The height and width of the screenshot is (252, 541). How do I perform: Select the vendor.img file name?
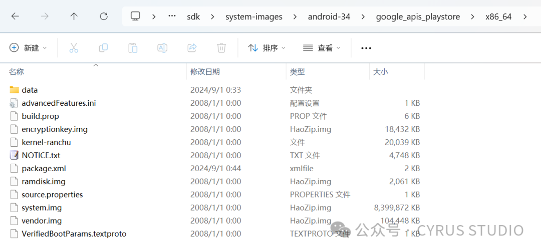click(x=42, y=221)
